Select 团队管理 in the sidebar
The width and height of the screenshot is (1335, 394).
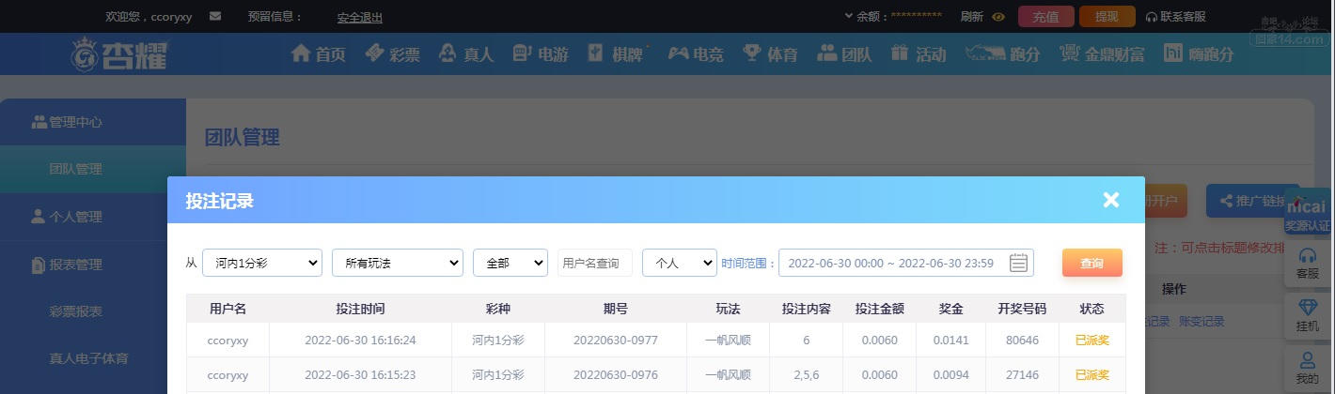point(93,169)
